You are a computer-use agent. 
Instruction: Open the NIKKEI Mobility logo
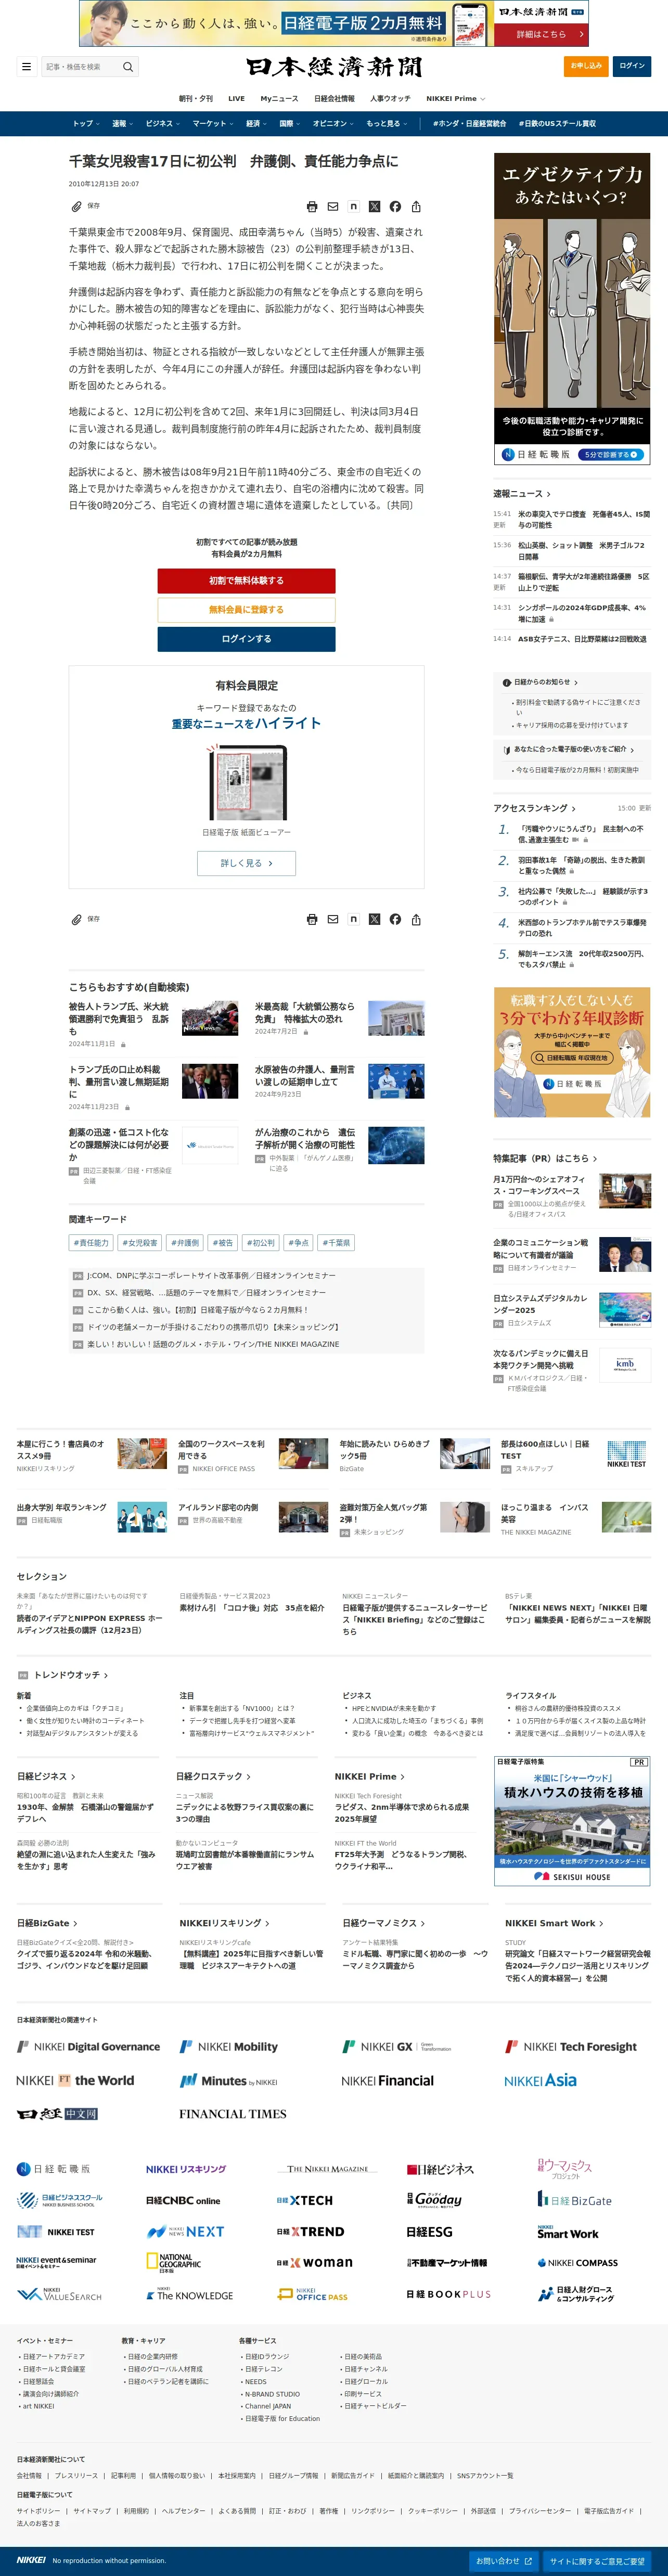coord(229,2047)
